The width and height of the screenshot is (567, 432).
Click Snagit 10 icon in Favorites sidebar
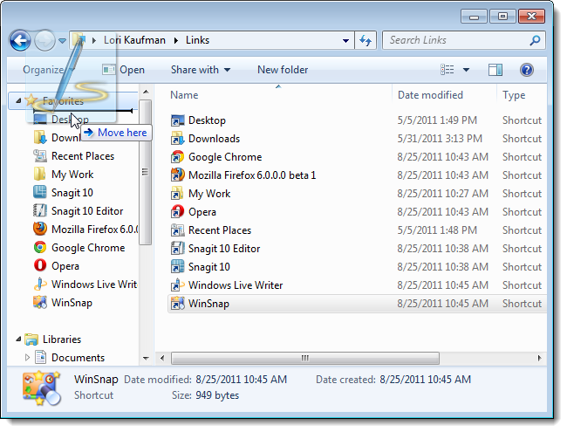point(40,192)
